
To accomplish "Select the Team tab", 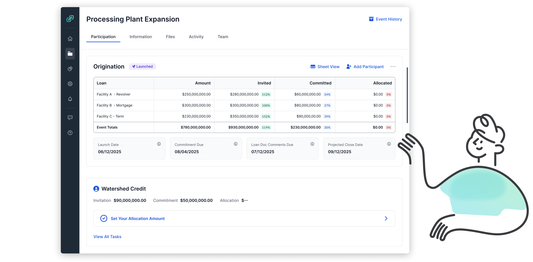I will (x=223, y=37).
